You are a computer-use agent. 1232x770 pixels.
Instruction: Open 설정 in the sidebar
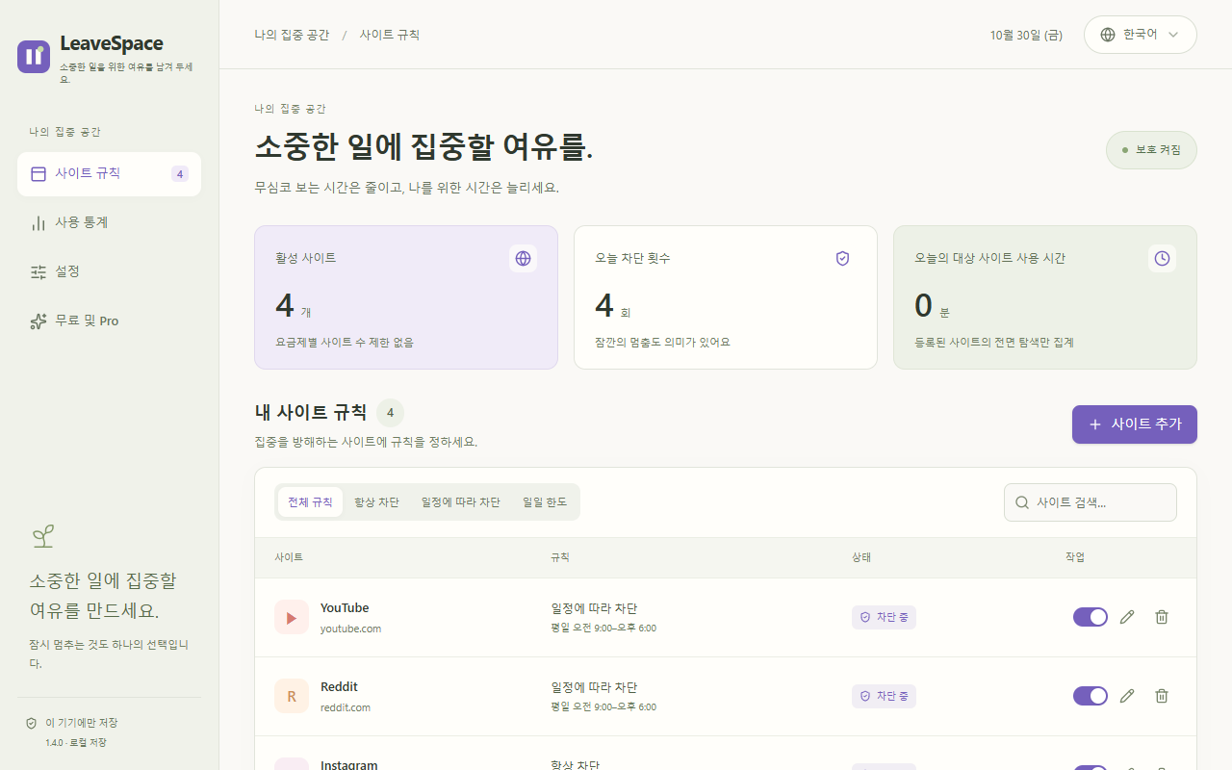109,272
